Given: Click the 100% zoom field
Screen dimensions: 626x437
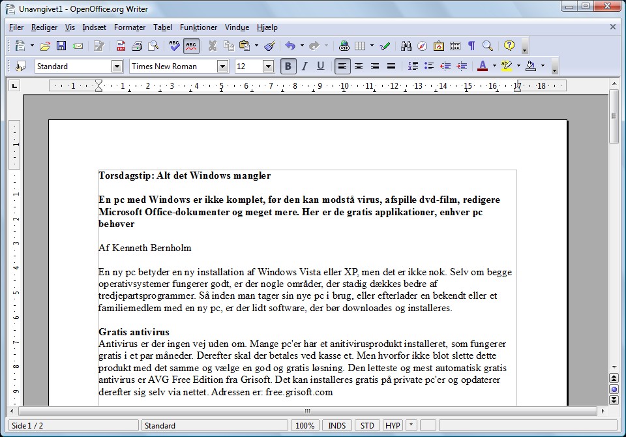Looking at the screenshot, I should (x=305, y=425).
